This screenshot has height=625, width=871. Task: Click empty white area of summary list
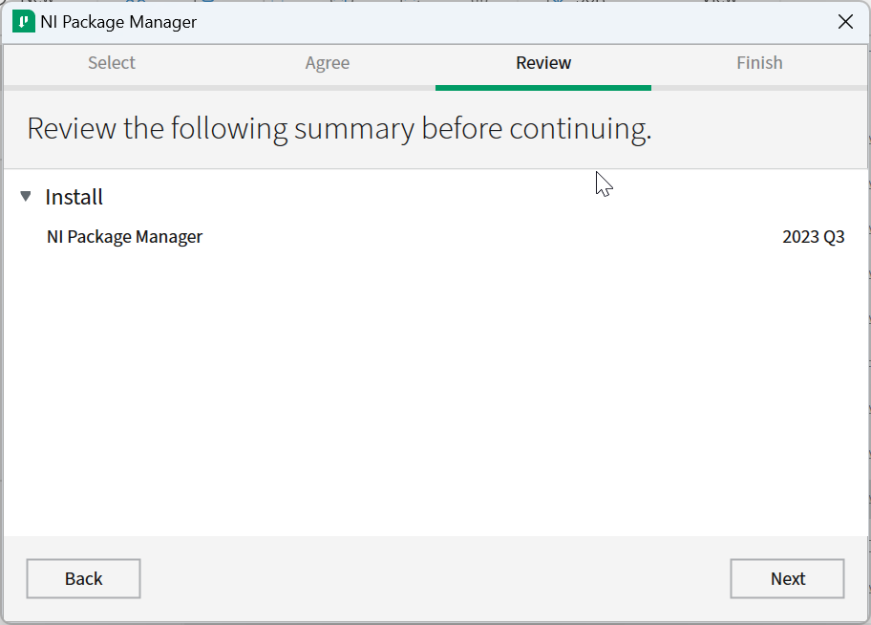pos(435,401)
